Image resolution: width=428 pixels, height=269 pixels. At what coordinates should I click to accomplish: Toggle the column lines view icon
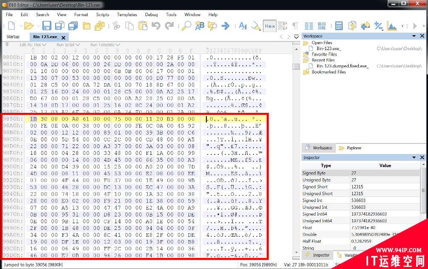309,26
